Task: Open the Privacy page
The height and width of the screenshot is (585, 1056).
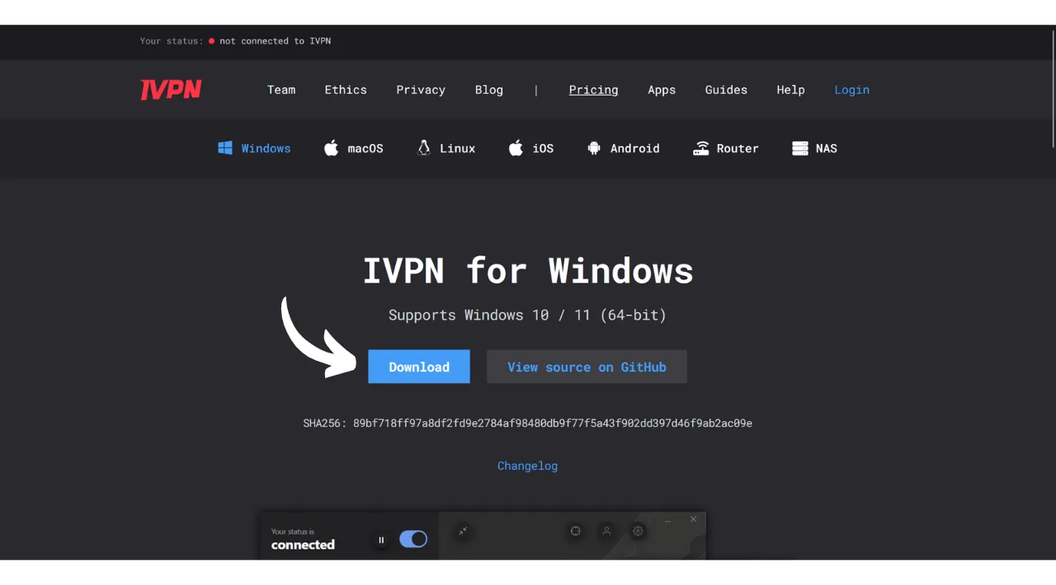Action: [x=421, y=90]
